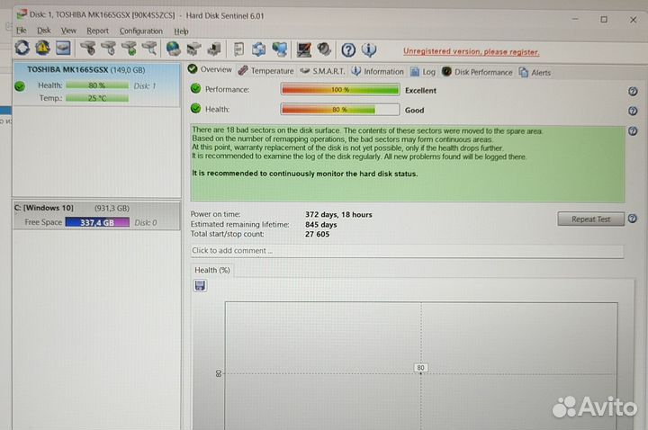Open the Disk menu
The height and width of the screenshot is (430, 648).
pos(43,31)
